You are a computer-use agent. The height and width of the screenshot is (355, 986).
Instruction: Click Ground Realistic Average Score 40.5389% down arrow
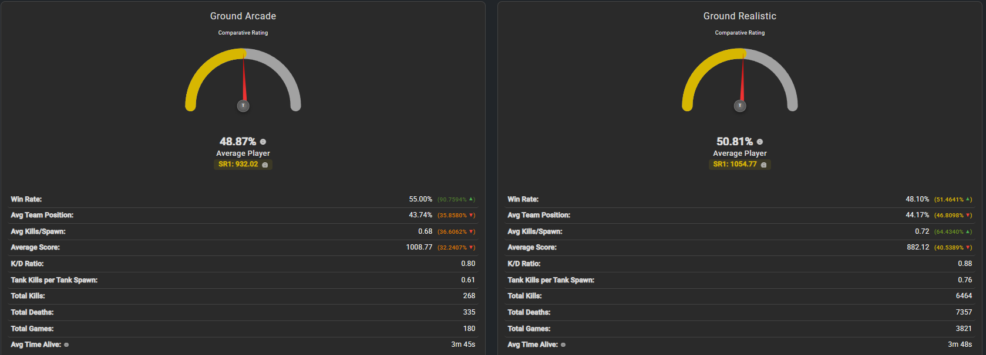(968, 247)
